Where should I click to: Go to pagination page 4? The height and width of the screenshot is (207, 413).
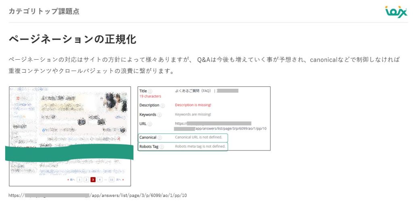(x=100, y=180)
